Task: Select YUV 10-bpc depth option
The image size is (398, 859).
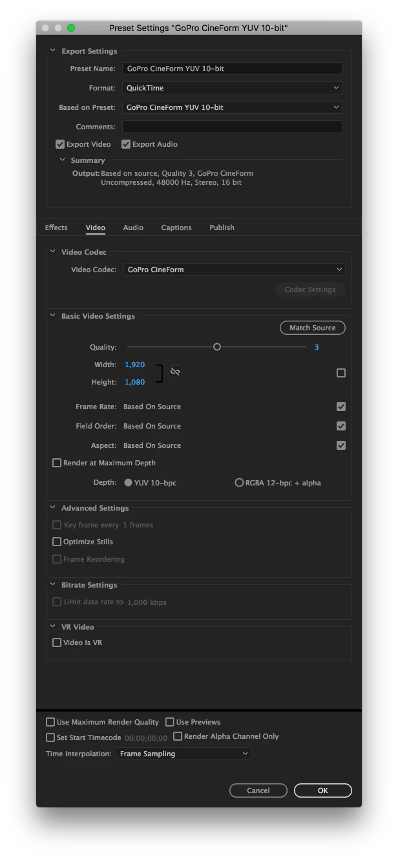Action: click(x=128, y=483)
